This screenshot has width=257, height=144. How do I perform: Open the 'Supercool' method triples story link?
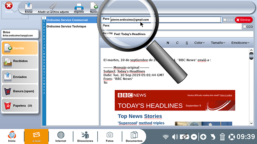click(141, 123)
